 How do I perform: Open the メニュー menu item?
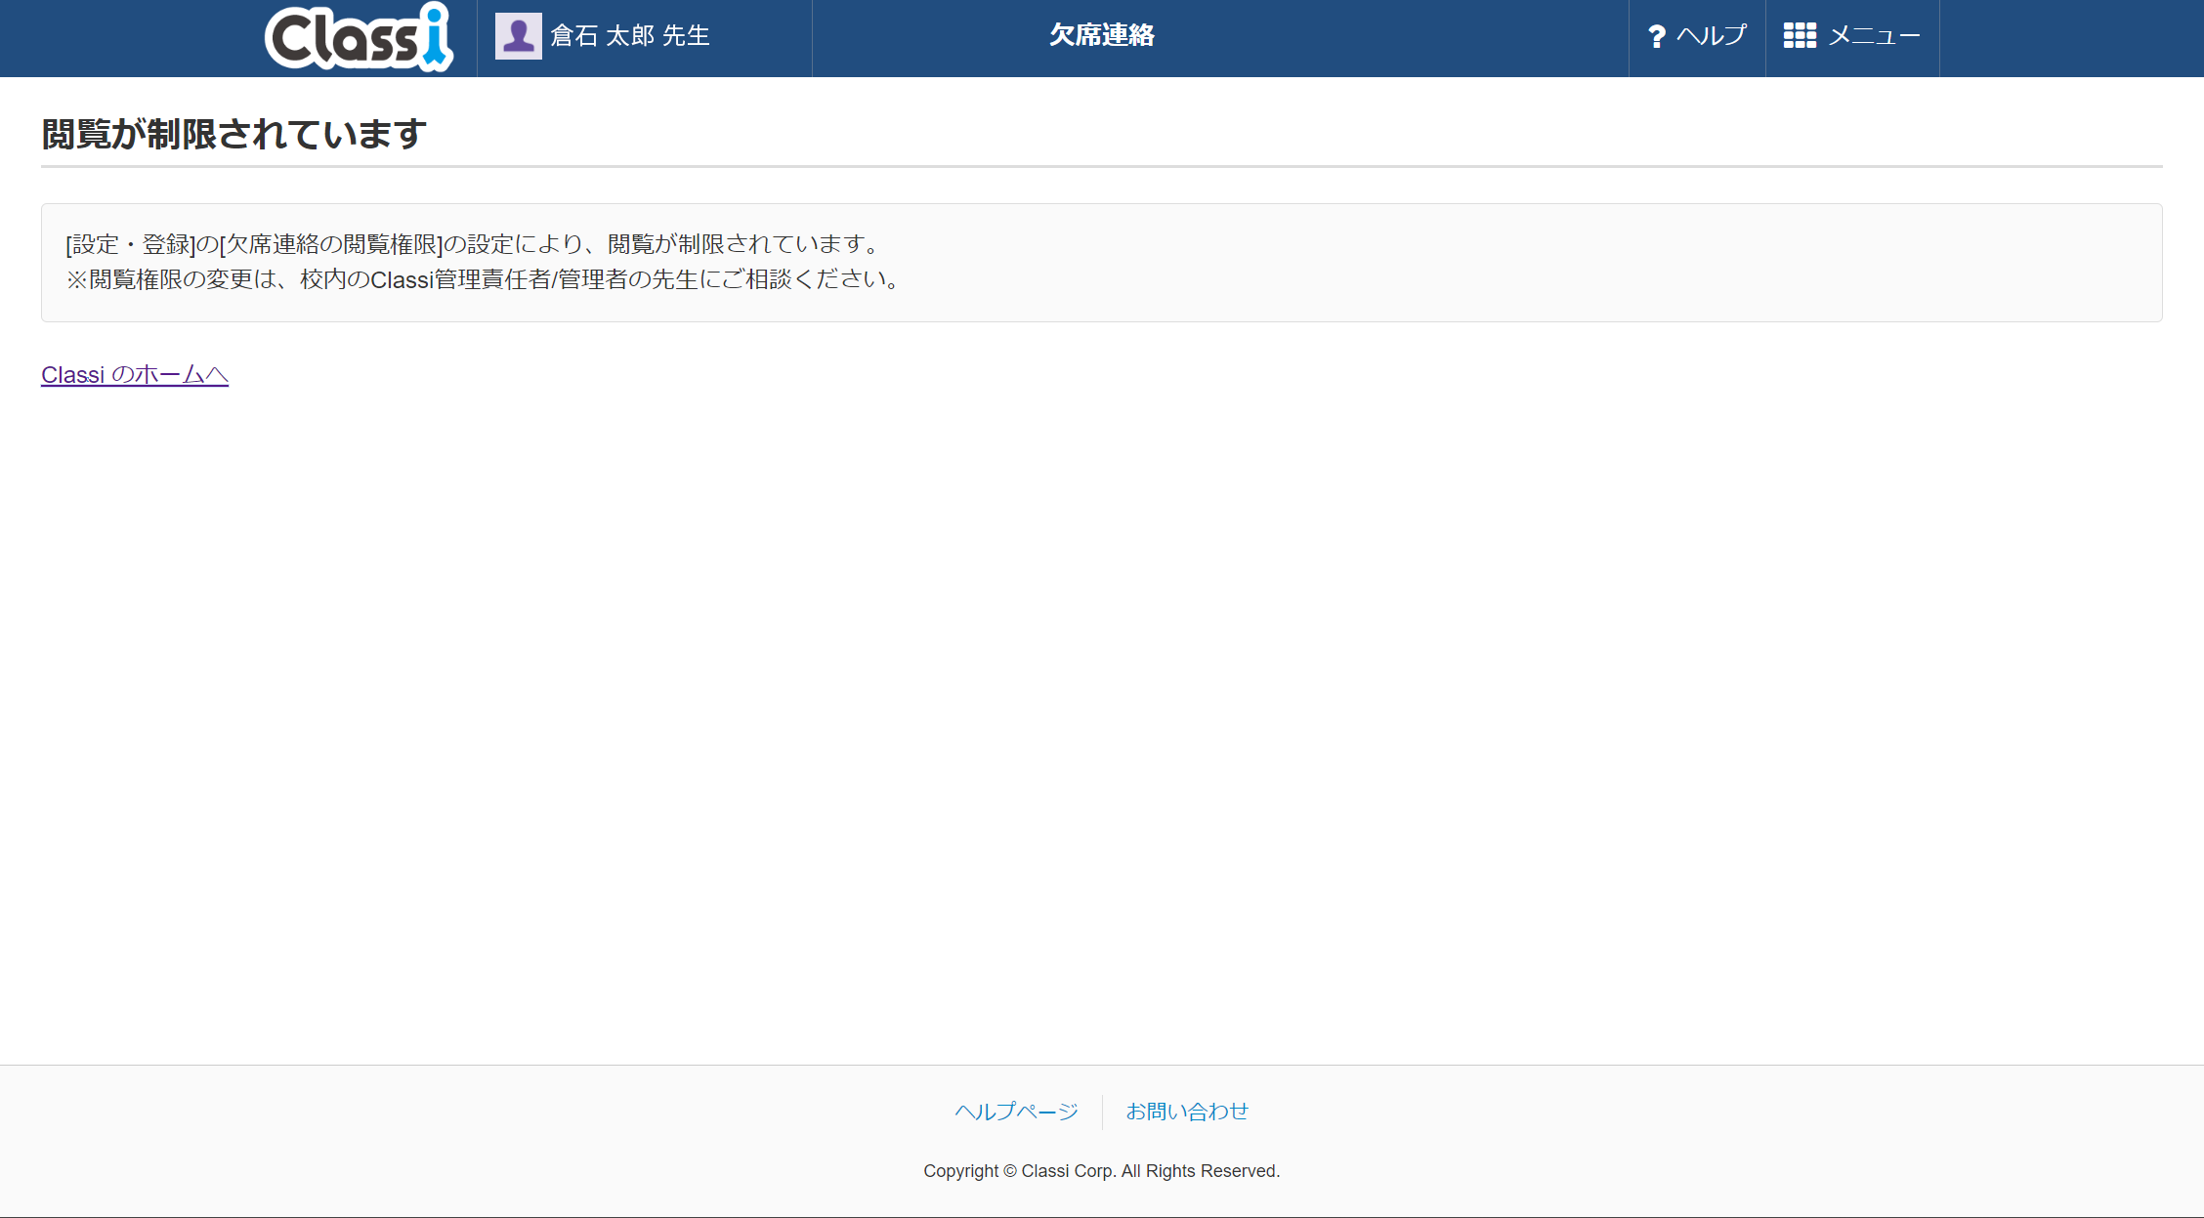pos(1874,36)
